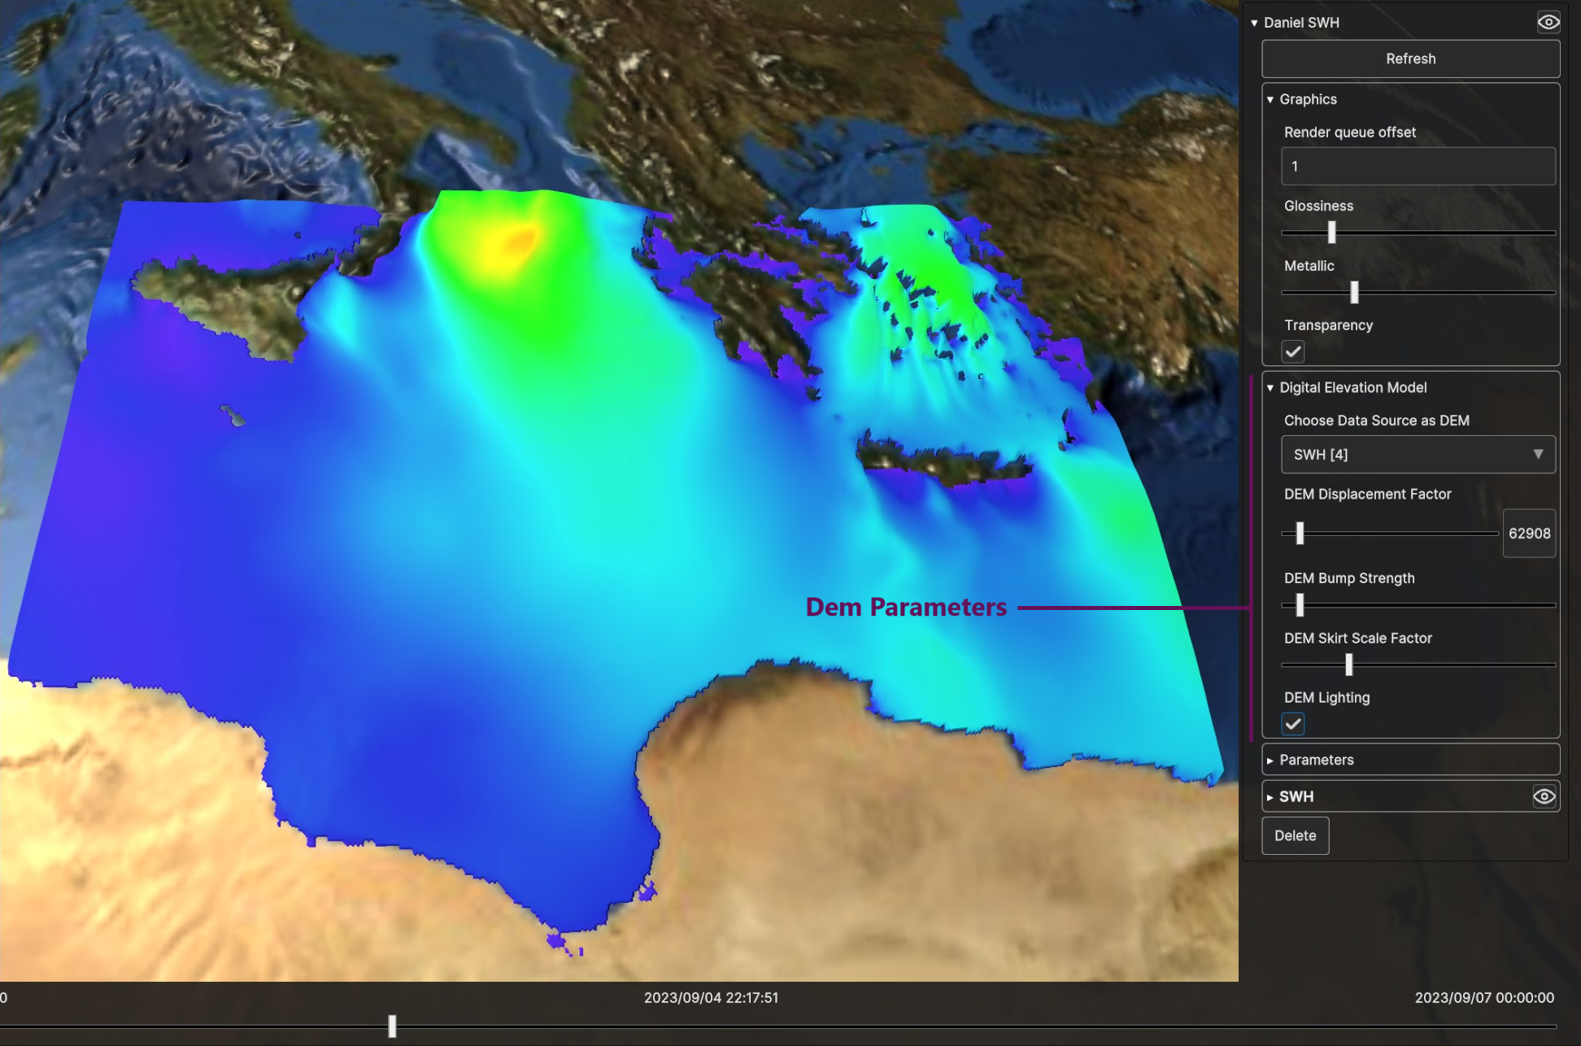The image size is (1581, 1046).
Task: Click the DEM Skirt Scale Factor slider handle
Action: coord(1348,665)
